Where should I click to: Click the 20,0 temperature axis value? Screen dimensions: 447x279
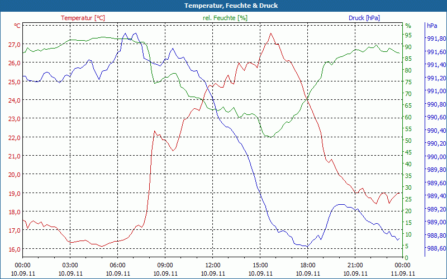point(16,175)
